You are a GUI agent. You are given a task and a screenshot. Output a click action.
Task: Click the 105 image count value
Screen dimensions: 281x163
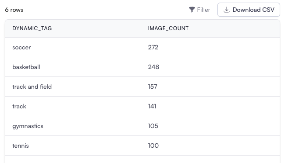tap(153, 126)
